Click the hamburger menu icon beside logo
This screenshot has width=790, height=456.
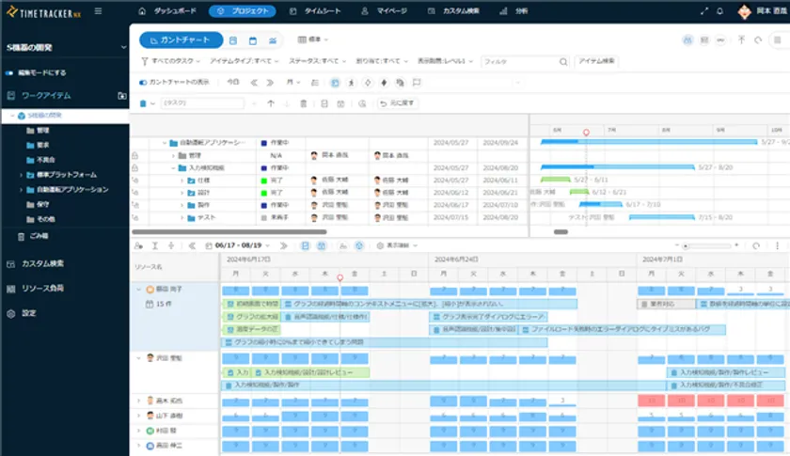coord(98,11)
